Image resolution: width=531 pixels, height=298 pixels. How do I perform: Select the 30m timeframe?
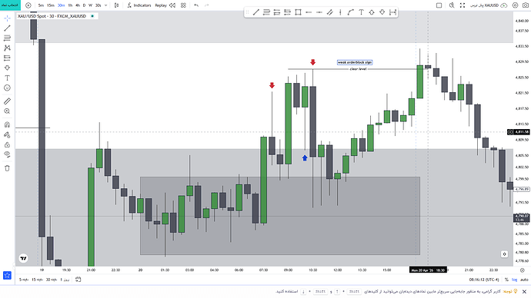pyautogui.click(x=62, y=5)
